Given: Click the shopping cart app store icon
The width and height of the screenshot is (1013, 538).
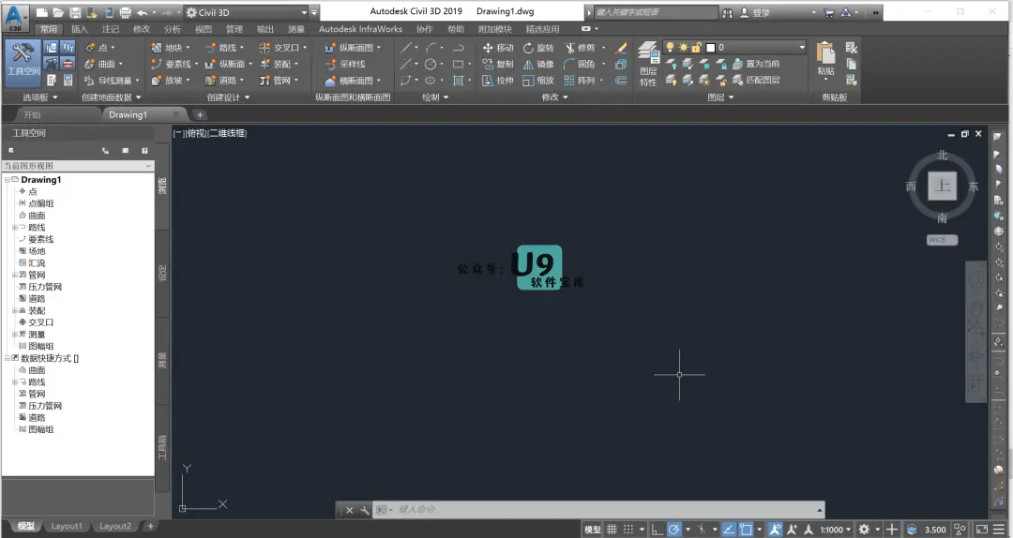Looking at the screenshot, I should coord(829,12).
